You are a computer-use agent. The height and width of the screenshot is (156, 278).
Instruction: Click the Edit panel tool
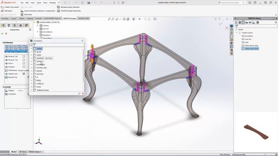[7, 11]
